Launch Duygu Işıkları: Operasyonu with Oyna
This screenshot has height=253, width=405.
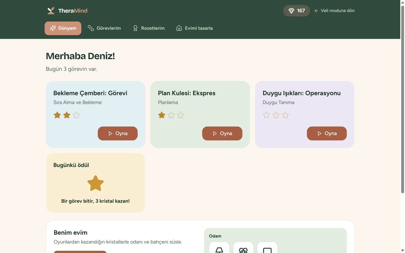coord(327,133)
